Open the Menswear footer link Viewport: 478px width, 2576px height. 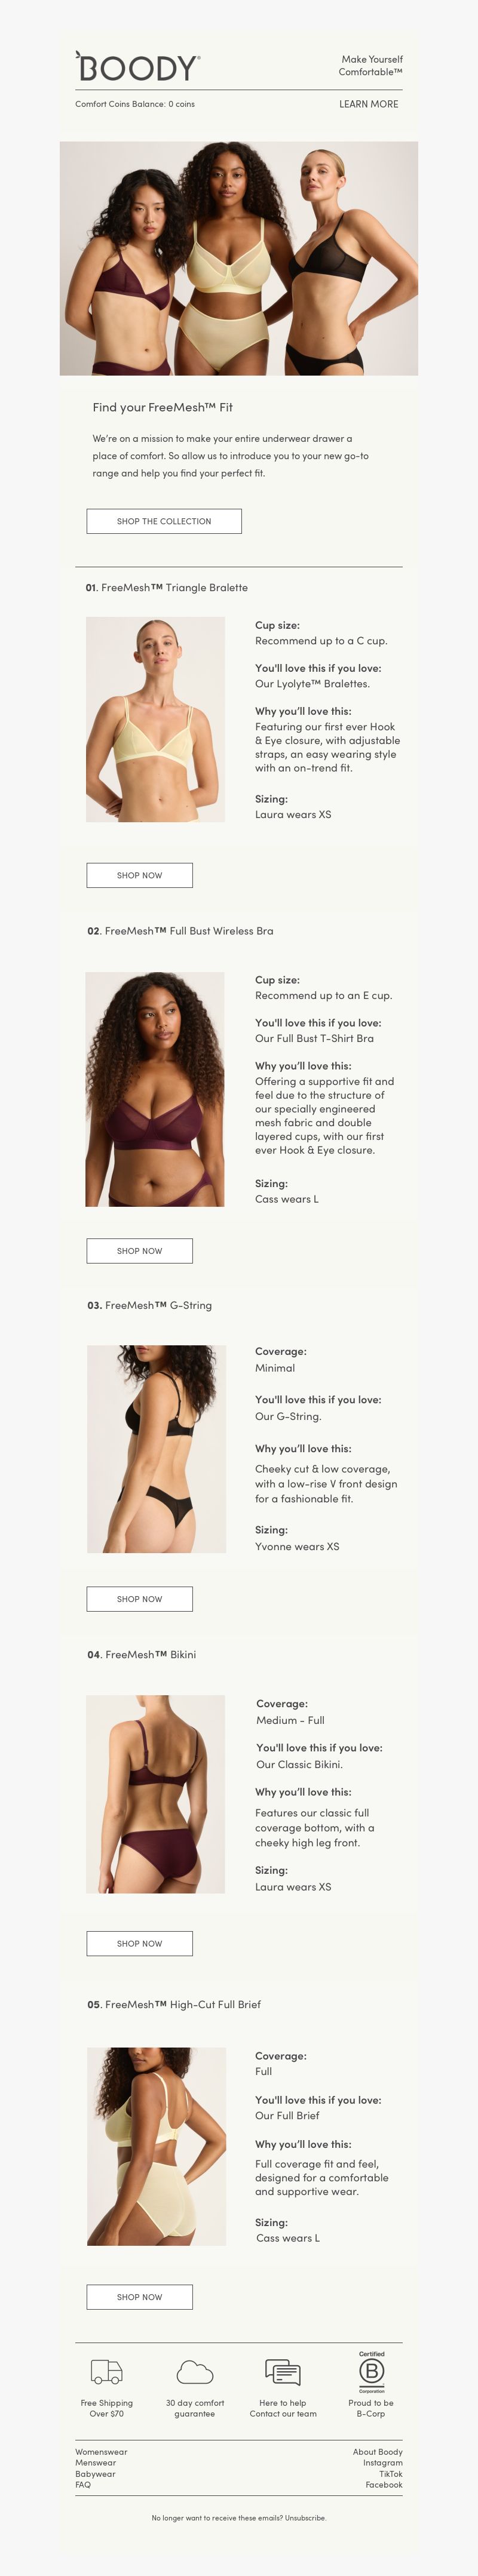(x=96, y=2463)
